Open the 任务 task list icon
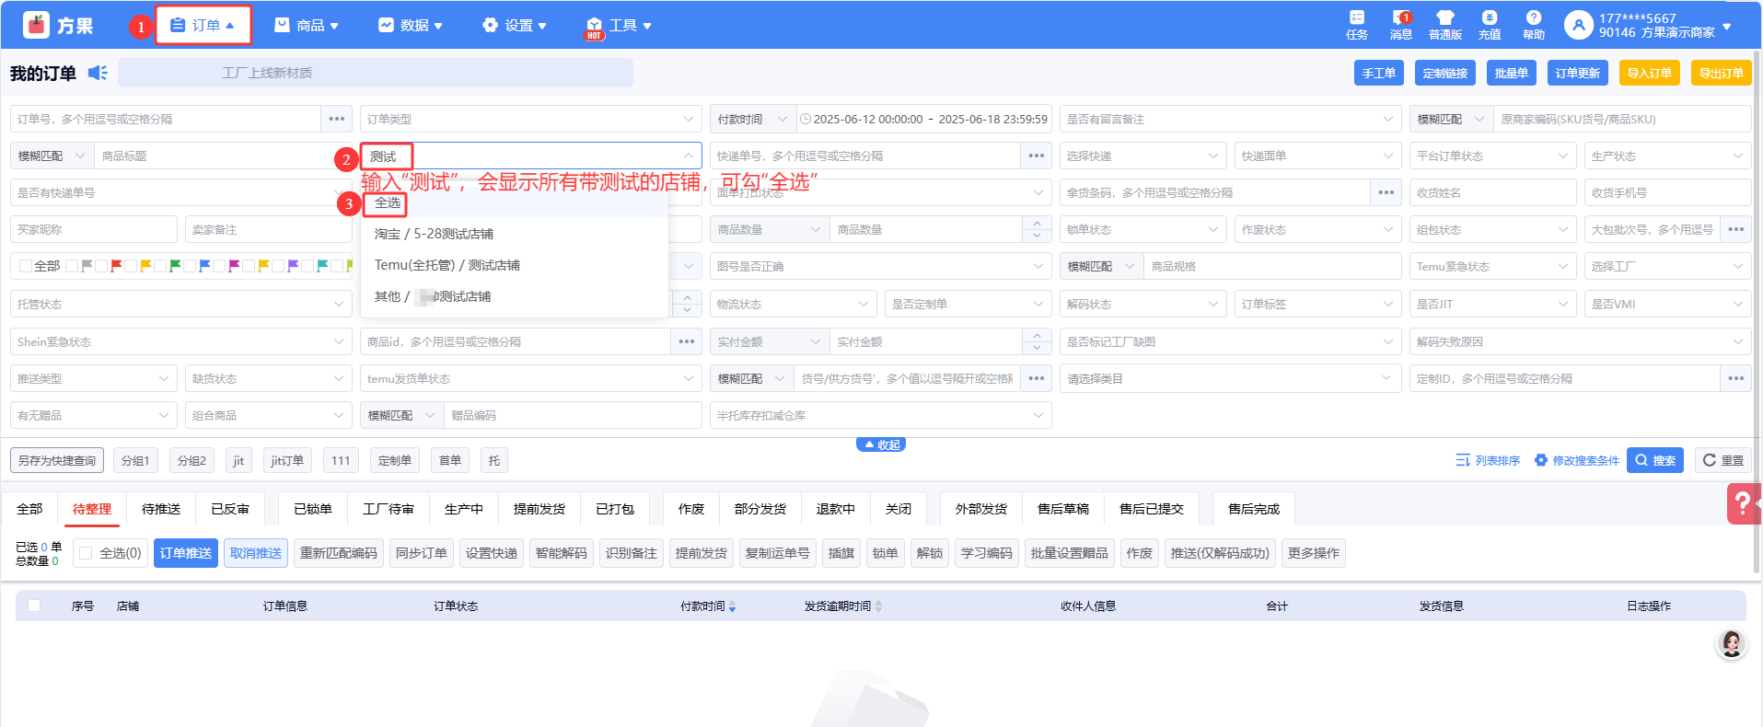The image size is (1763, 727). (x=1356, y=18)
